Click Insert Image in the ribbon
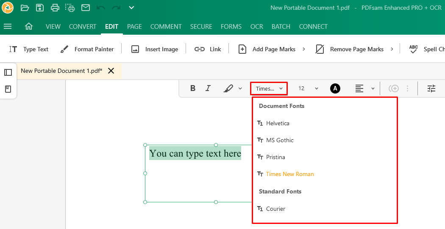The height and width of the screenshot is (229, 445). (154, 50)
